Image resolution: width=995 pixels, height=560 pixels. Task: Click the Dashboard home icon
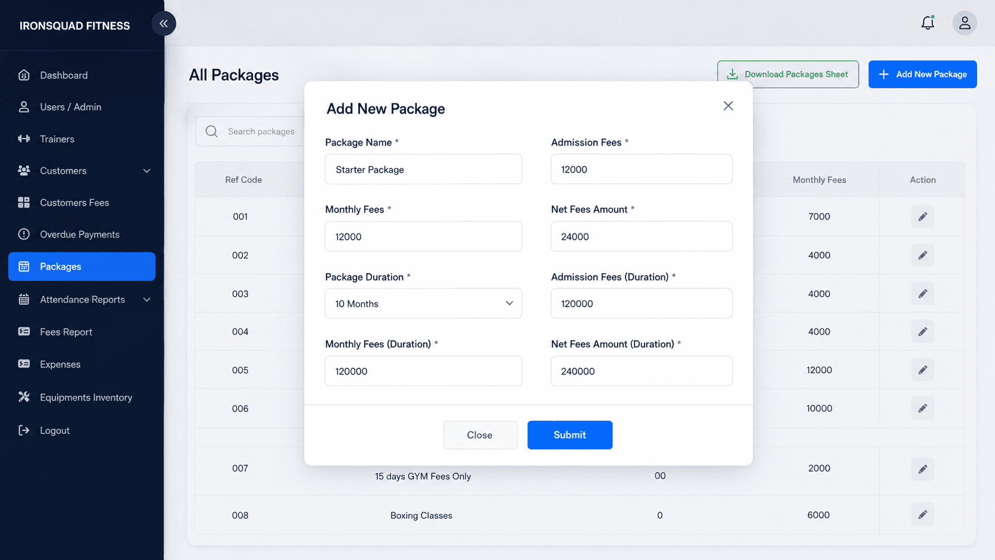[x=24, y=75]
